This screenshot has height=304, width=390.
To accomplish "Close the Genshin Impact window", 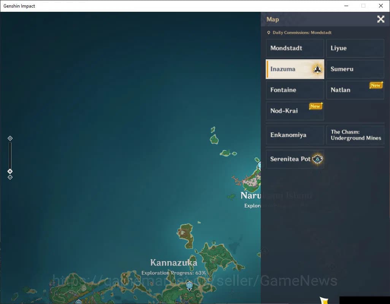I will 381,6.
